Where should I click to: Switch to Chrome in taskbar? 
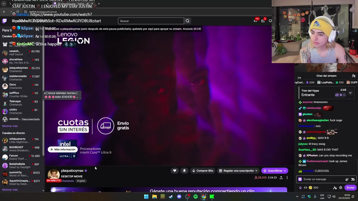coord(204,197)
